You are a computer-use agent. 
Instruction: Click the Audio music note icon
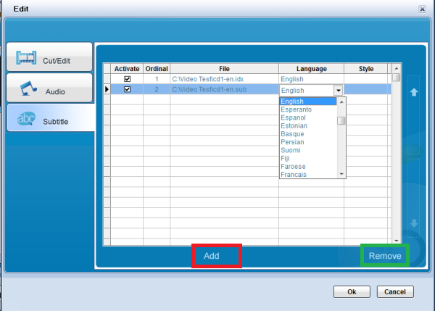tap(28, 88)
